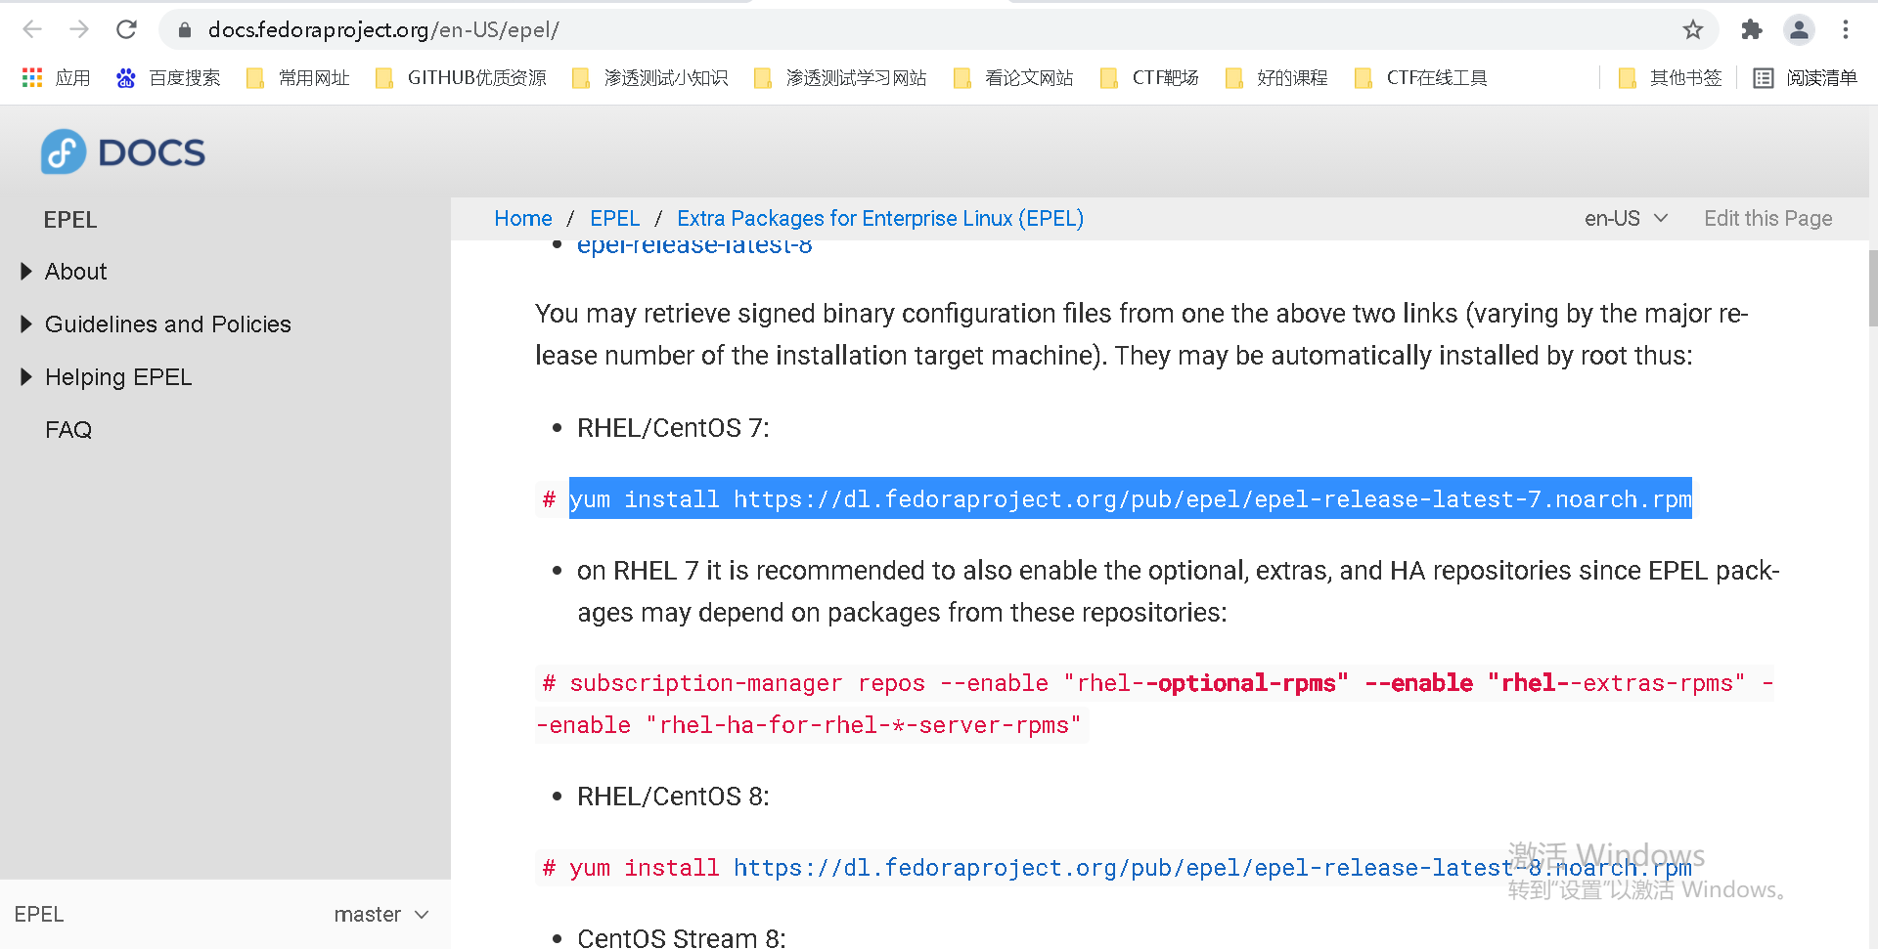The image size is (1878, 949).
Task: Open the master version dropdown
Action: tap(381, 915)
